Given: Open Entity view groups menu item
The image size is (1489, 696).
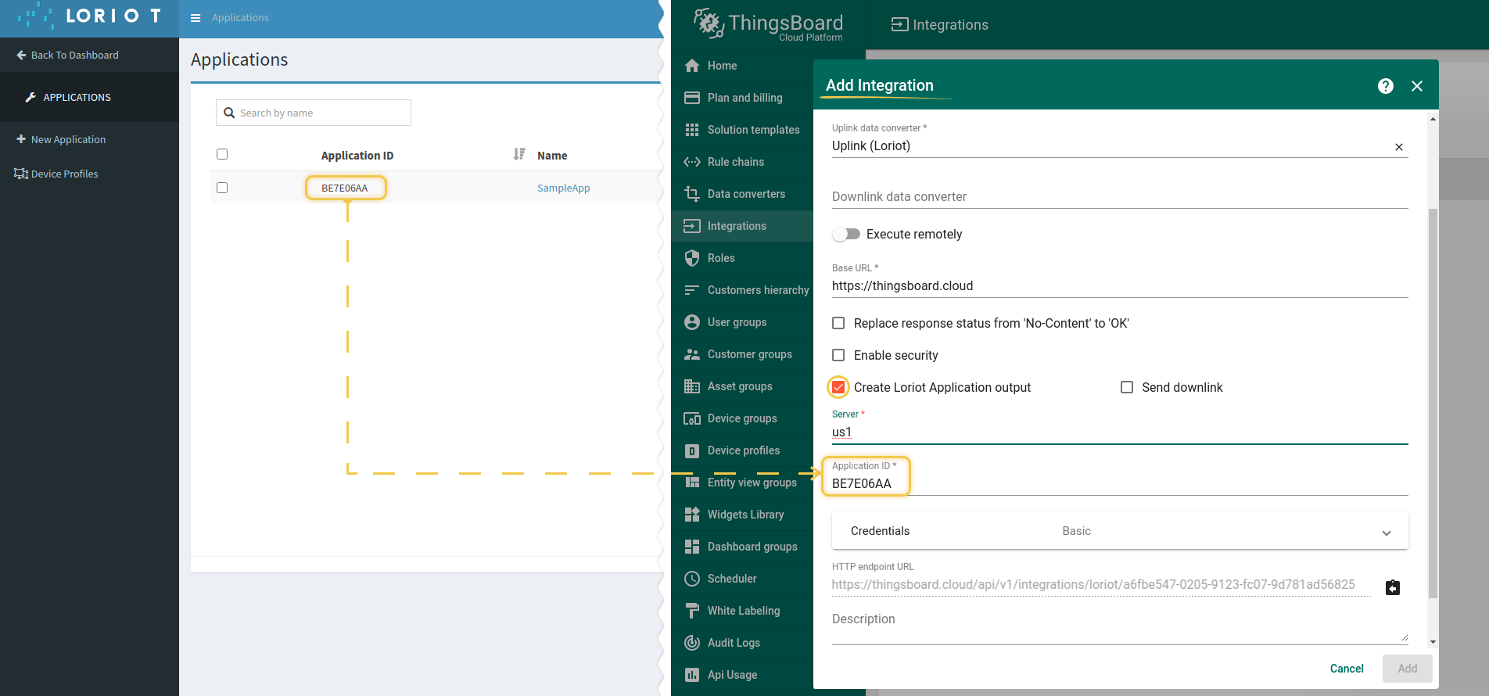Looking at the screenshot, I should 742,483.
